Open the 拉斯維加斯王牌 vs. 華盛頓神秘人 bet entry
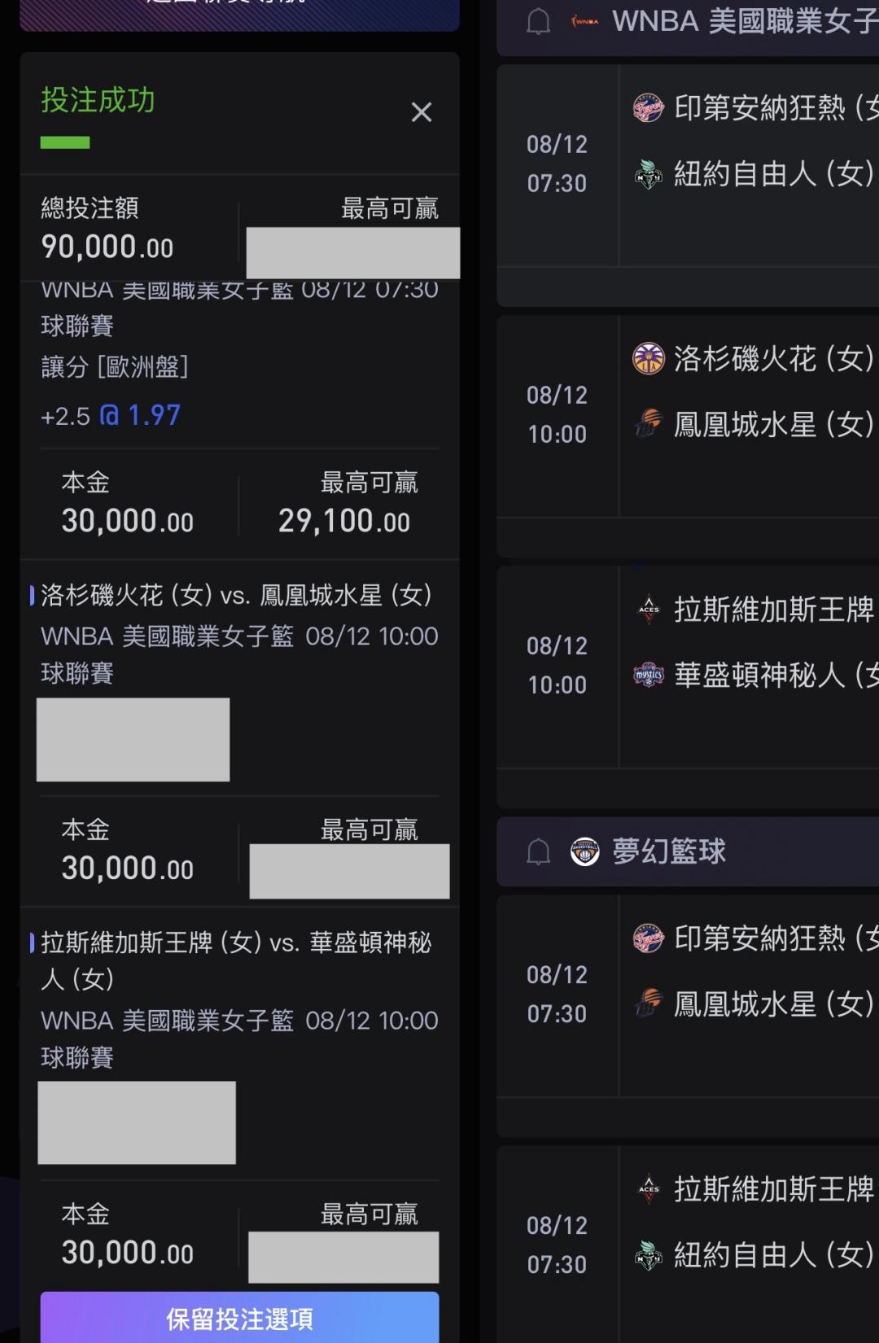 pos(236,960)
